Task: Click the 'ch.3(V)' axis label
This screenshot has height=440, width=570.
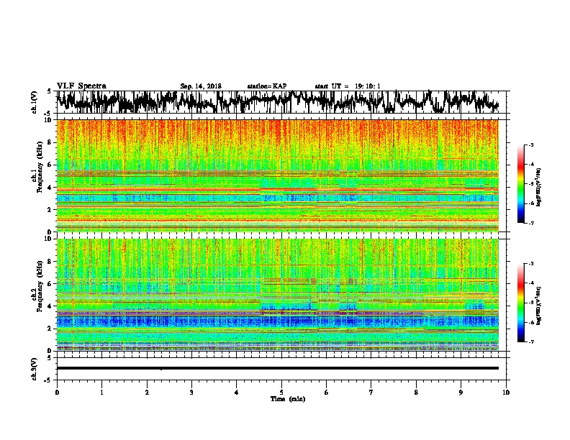Action: pos(35,369)
